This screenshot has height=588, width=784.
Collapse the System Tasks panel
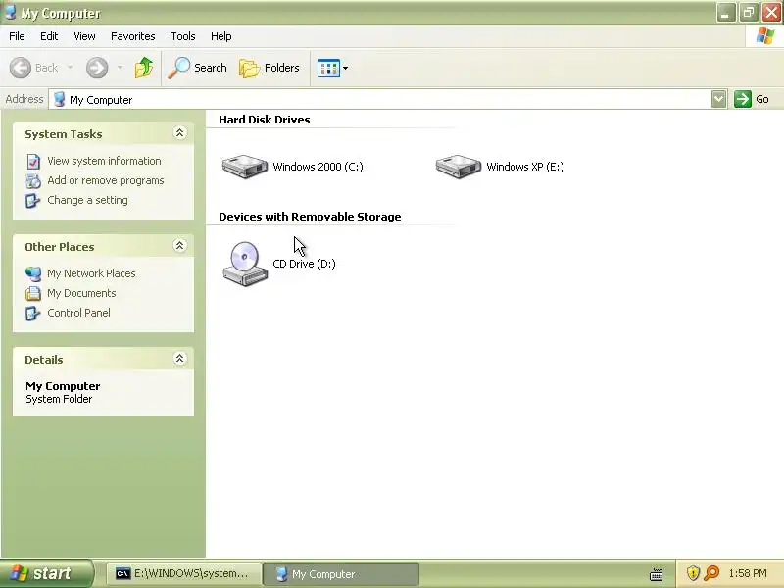click(x=179, y=132)
